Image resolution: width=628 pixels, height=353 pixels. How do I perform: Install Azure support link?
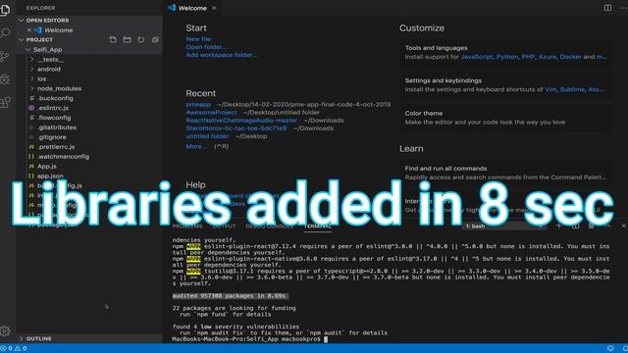(x=548, y=57)
